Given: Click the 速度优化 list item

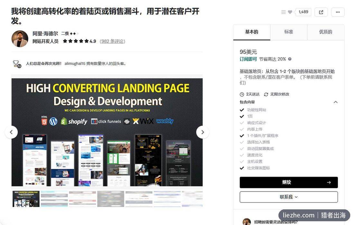Looking at the screenshot, I should tap(255, 155).
